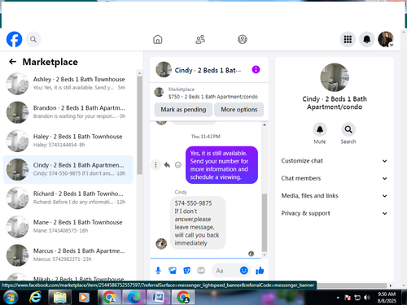The height and width of the screenshot is (305, 407).
Task: Open the Groups icon in top bar
Action: 243,39
